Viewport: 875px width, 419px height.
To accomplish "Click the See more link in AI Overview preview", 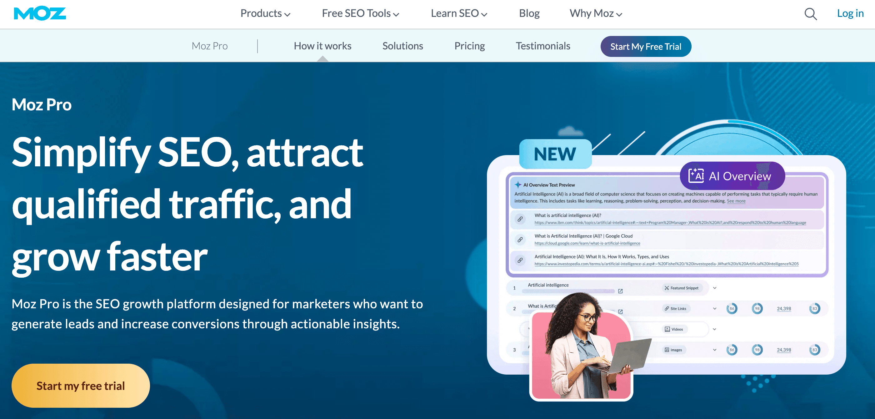I will [x=736, y=201].
